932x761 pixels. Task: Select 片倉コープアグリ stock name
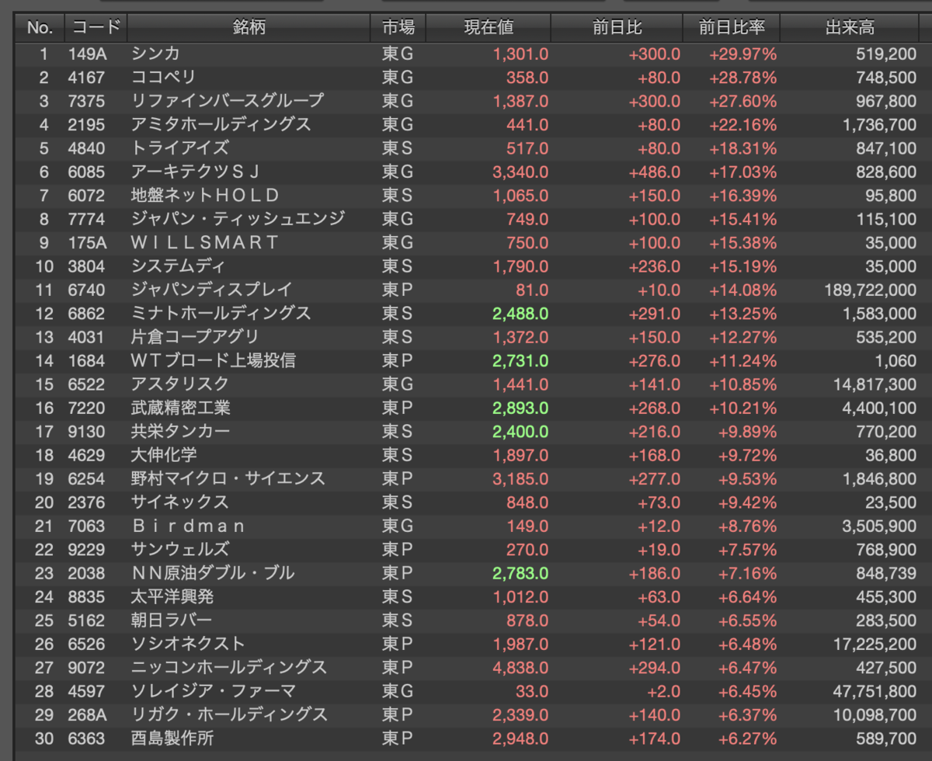tap(195, 337)
